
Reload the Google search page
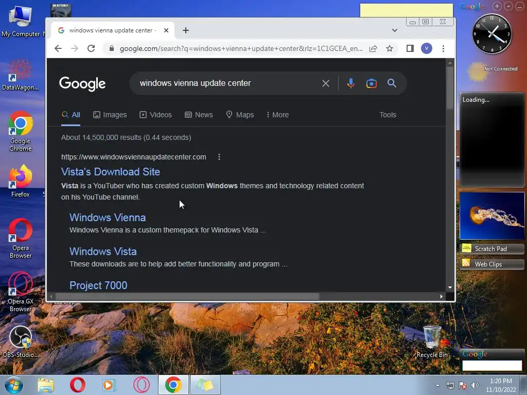[91, 48]
